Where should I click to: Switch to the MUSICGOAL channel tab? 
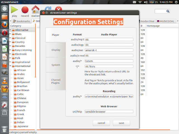[x=166, y=21]
